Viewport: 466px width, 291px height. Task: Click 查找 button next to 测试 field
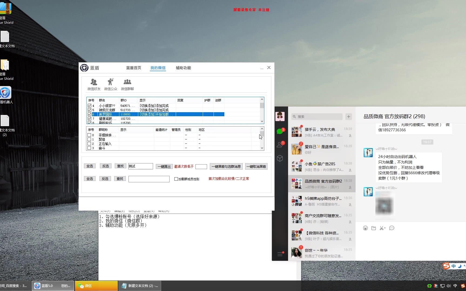coord(120,166)
